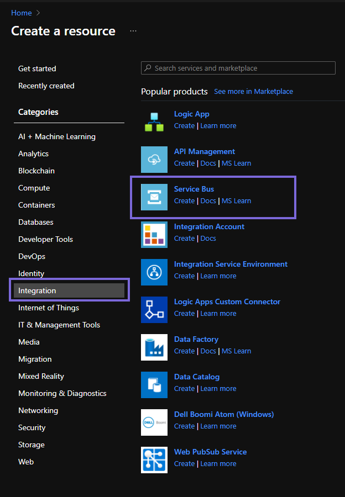Click the Data Catalog icon
This screenshot has height=497, width=345.
pyautogui.click(x=154, y=385)
